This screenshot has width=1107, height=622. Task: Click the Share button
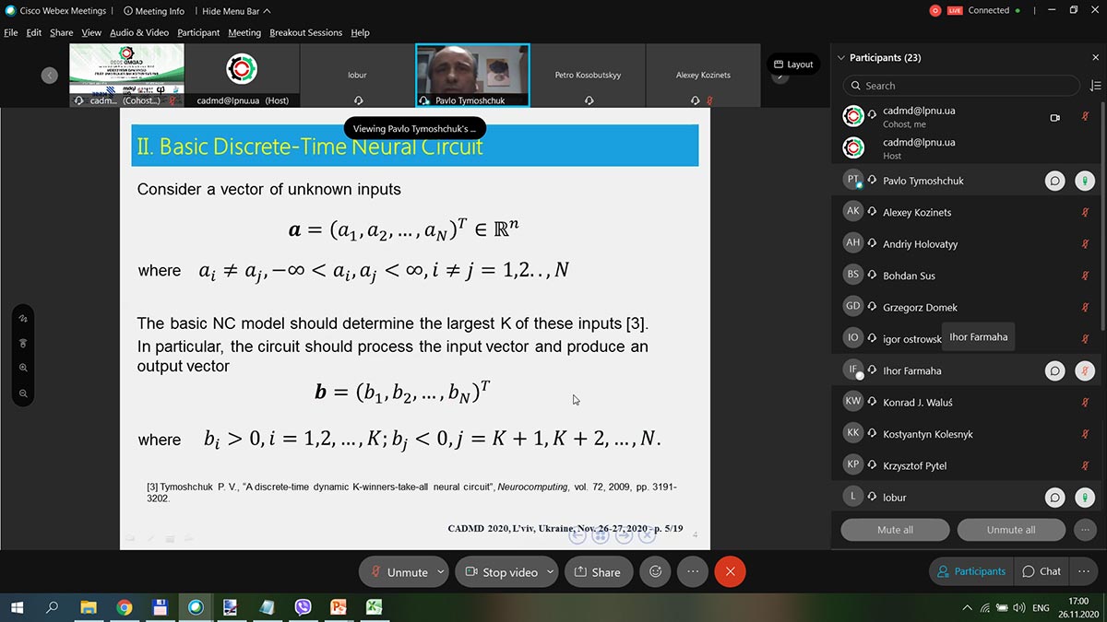click(598, 571)
